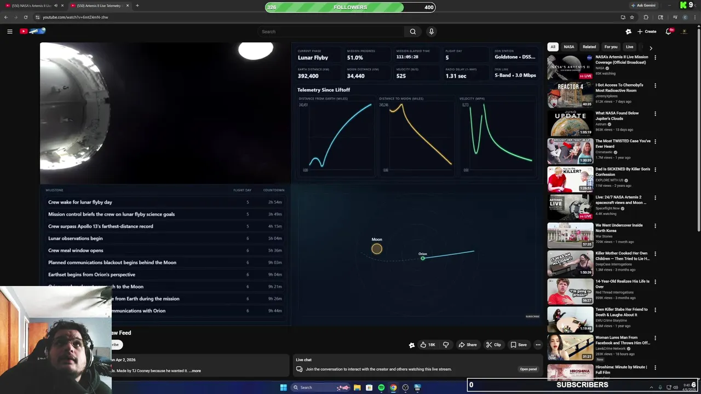Save the video to a playlist
The height and width of the screenshot is (394, 701).
point(519,345)
